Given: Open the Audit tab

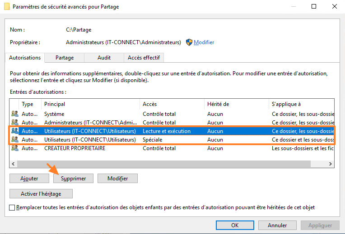Looking at the screenshot, I should click(x=104, y=58).
